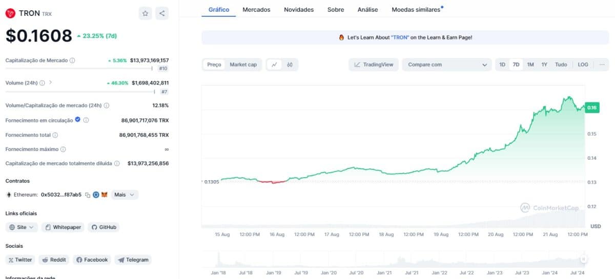
Task: Click the Ethereum address 0x5032...f87ab5
Action: 61,195
